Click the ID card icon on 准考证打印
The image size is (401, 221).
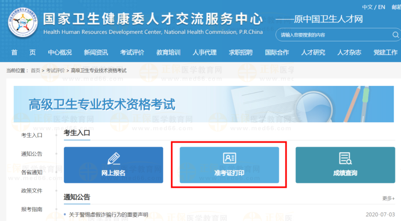click(230, 158)
